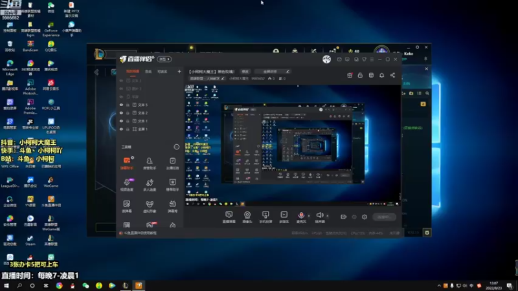The height and width of the screenshot is (291, 518).
Task: Toggle lock on layer 文本 5
Action: pos(128,105)
